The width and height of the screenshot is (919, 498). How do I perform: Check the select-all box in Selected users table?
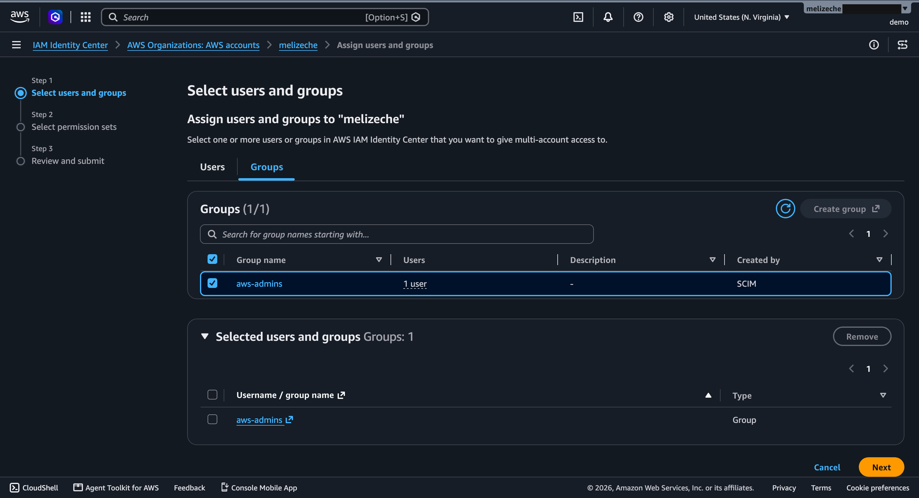[x=212, y=394]
